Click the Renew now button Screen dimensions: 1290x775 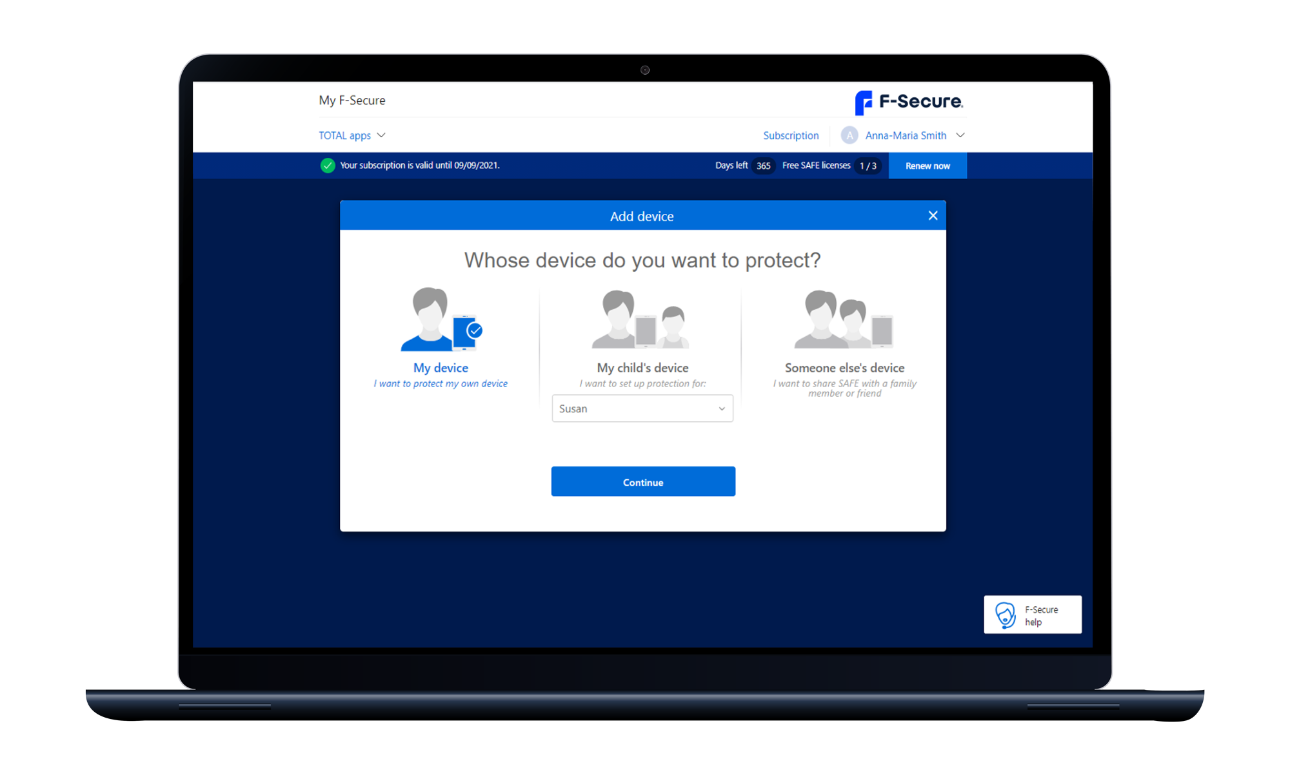[928, 166]
